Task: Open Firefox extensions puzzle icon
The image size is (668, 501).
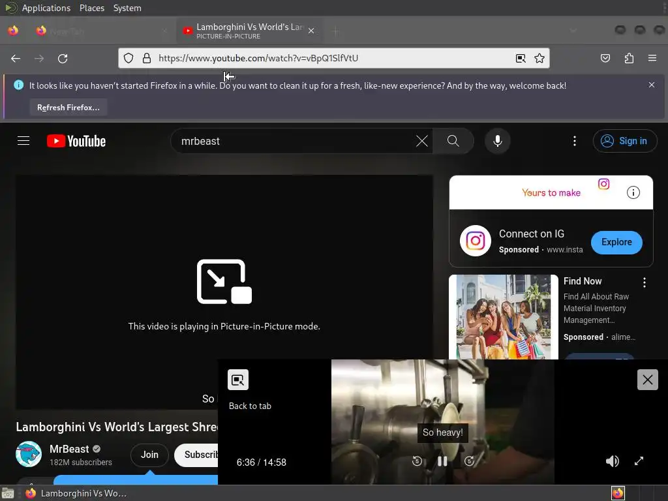Action: [629, 58]
